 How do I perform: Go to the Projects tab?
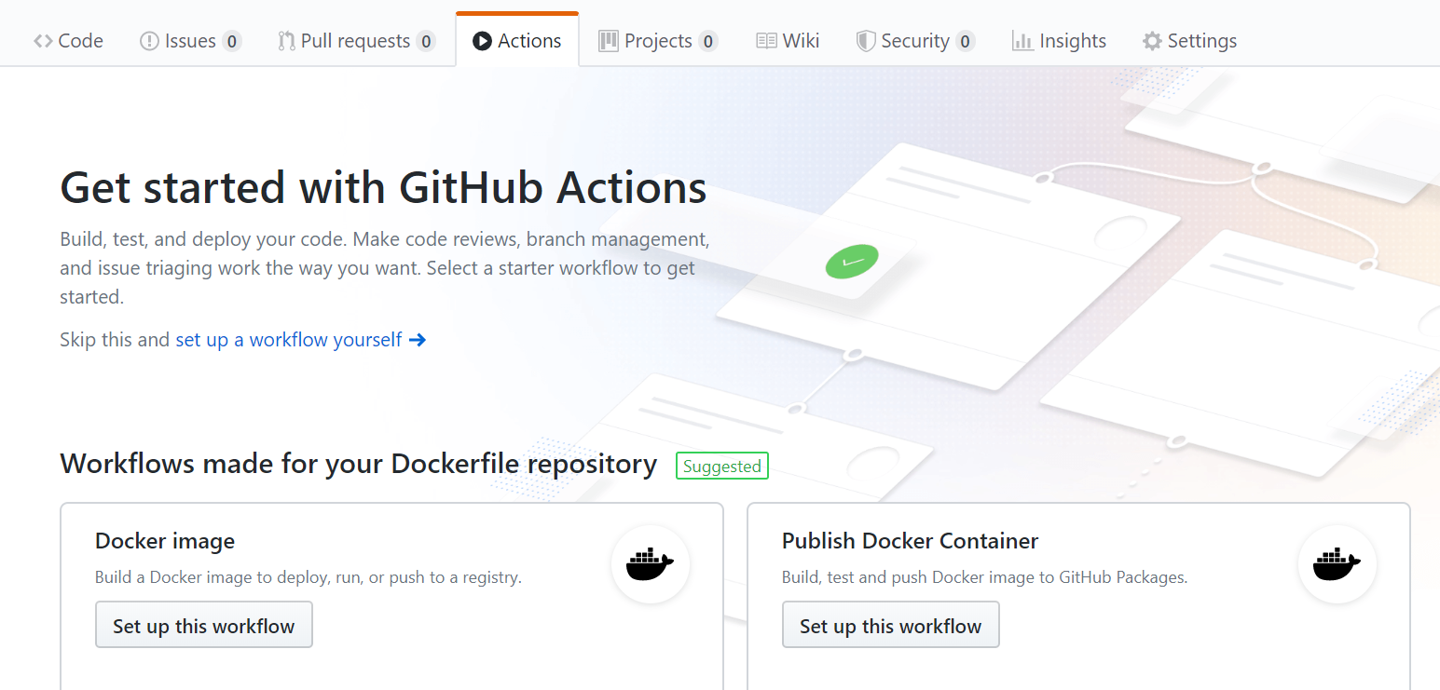[658, 41]
